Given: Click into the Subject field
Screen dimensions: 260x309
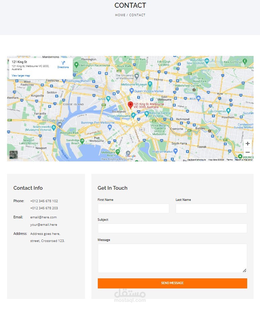Looking at the screenshot, I should tap(172, 228).
